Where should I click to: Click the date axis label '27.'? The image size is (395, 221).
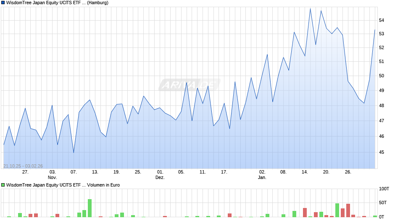coord(25,172)
